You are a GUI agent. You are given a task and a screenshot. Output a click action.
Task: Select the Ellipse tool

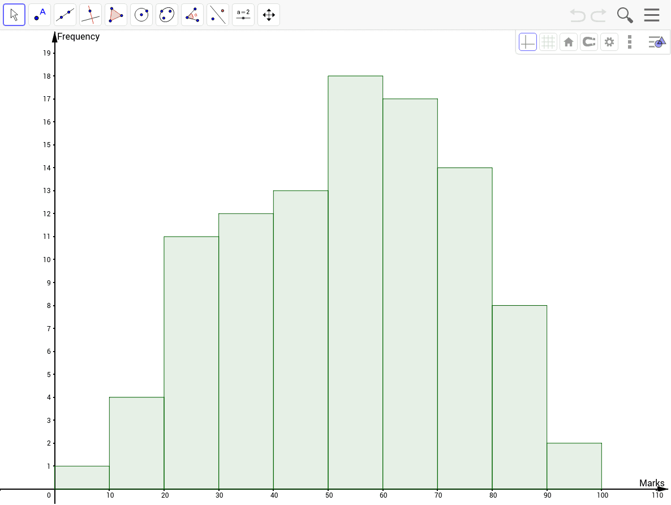167,15
